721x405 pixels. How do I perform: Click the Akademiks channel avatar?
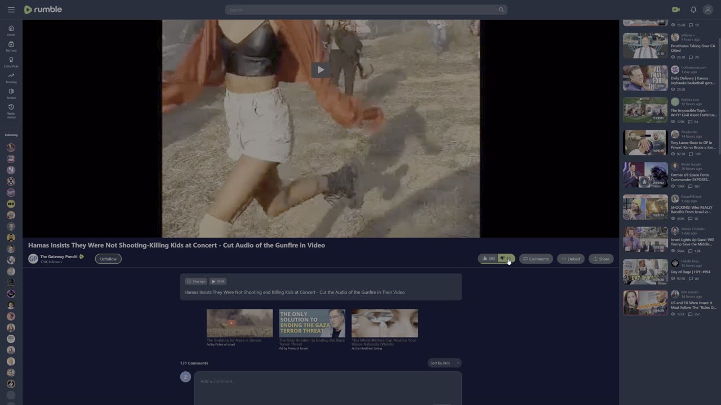675,134
